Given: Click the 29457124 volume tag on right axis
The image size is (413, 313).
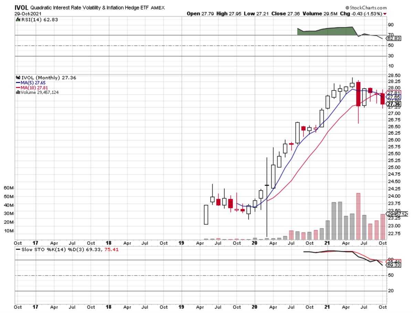Looking at the screenshot, I should [x=398, y=214].
